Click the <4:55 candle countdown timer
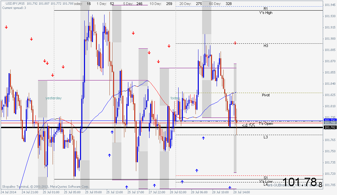The width and height of the screenshot is (337, 195). click(248, 125)
